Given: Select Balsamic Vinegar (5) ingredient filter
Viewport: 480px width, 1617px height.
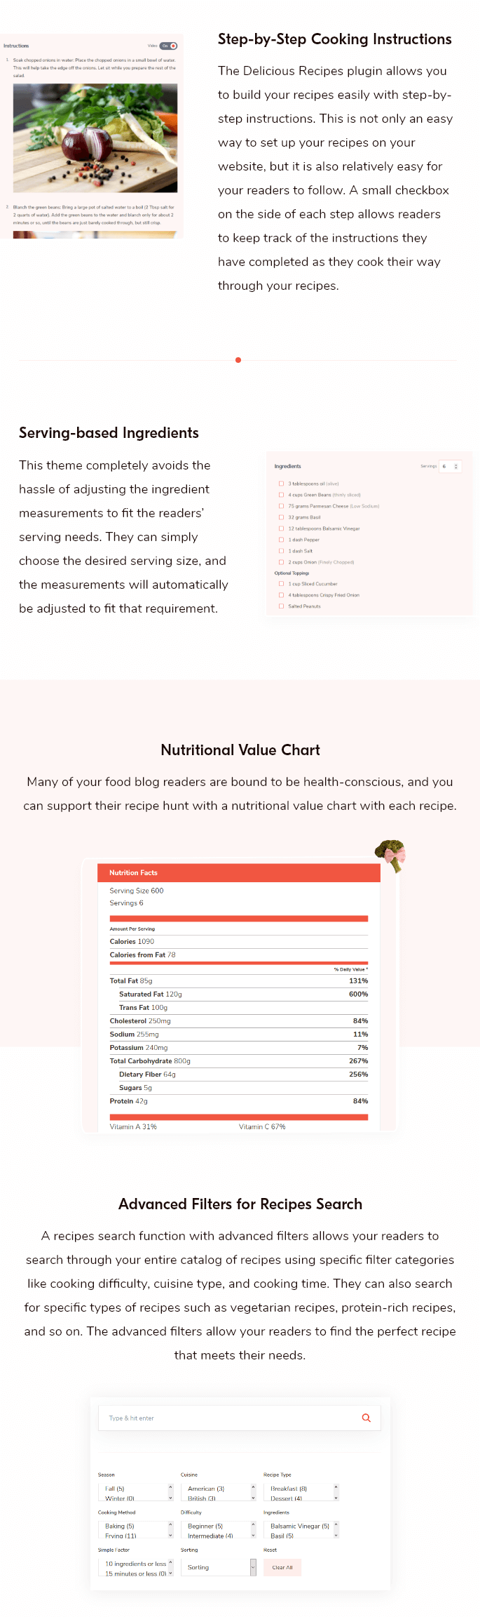Looking at the screenshot, I should [300, 1526].
